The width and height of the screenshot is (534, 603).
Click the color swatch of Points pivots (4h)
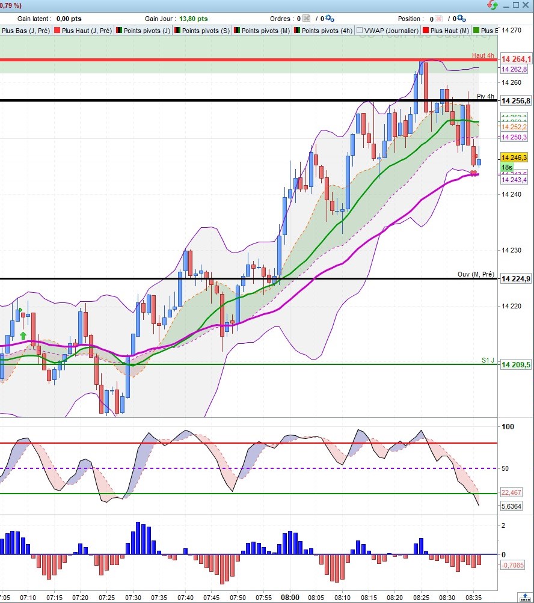[x=297, y=30]
